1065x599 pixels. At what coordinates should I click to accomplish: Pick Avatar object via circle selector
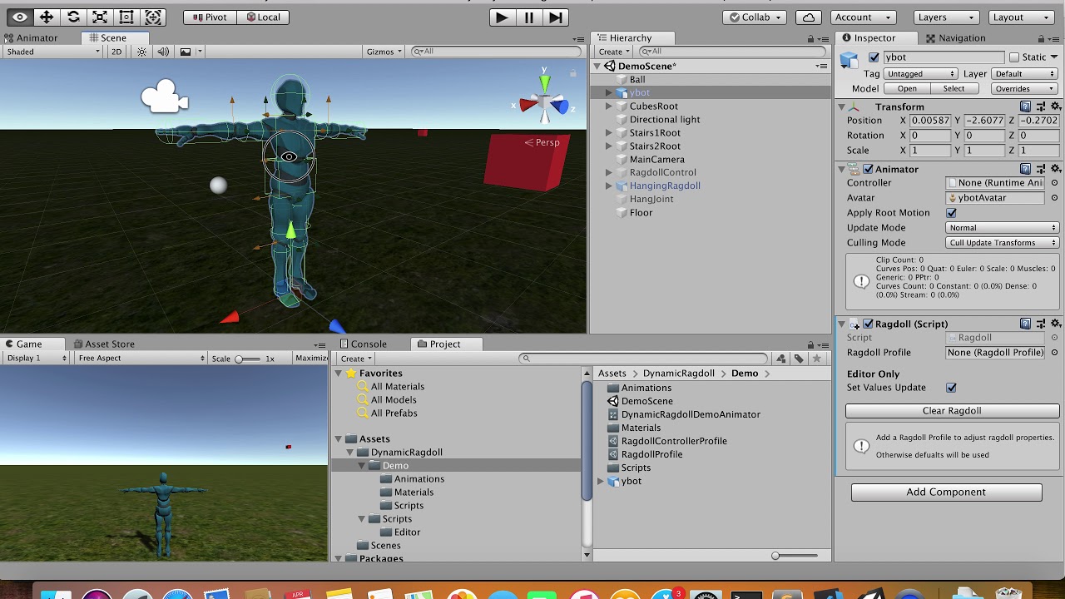coord(1055,198)
